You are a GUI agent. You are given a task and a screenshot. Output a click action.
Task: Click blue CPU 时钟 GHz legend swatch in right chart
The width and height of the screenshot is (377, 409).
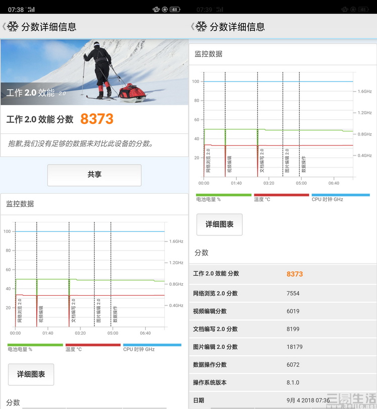click(x=340, y=195)
